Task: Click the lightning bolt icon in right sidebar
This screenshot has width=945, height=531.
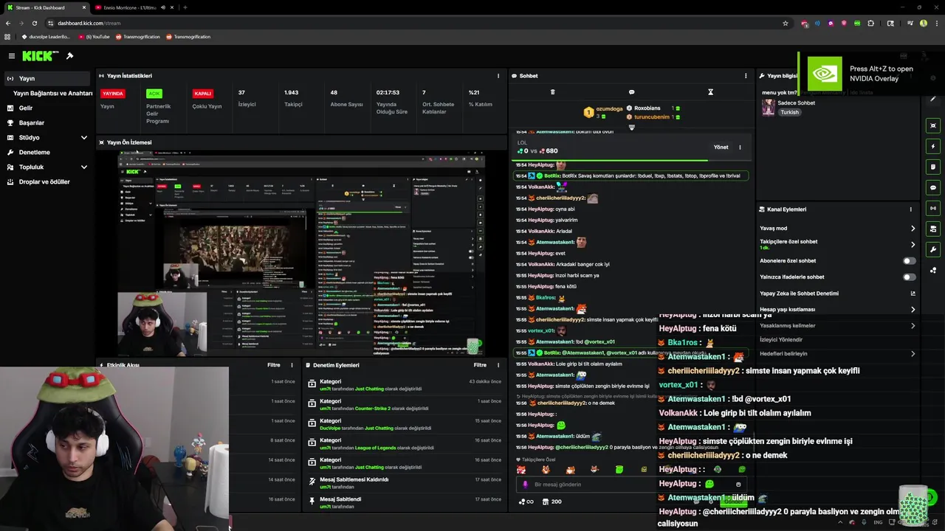Action: click(933, 146)
